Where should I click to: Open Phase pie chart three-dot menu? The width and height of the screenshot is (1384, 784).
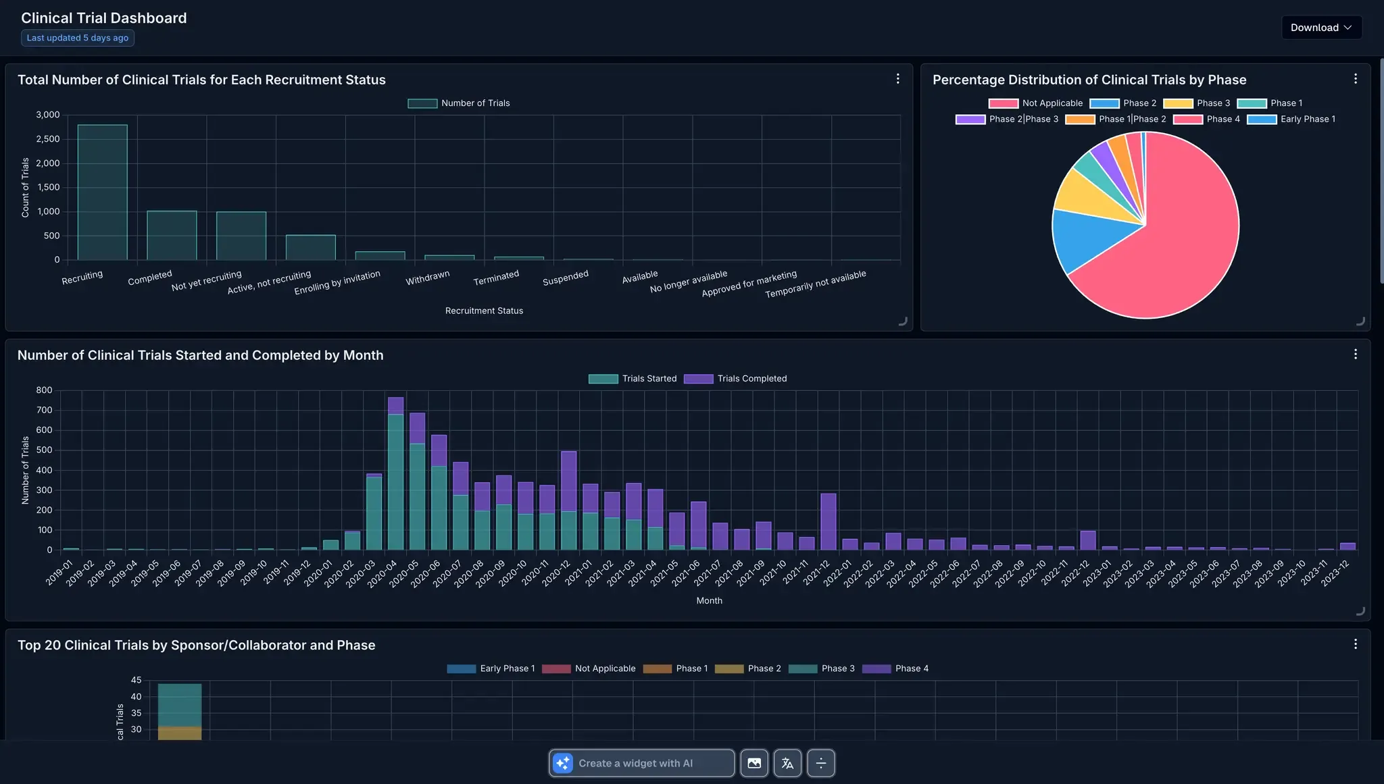coord(1355,79)
